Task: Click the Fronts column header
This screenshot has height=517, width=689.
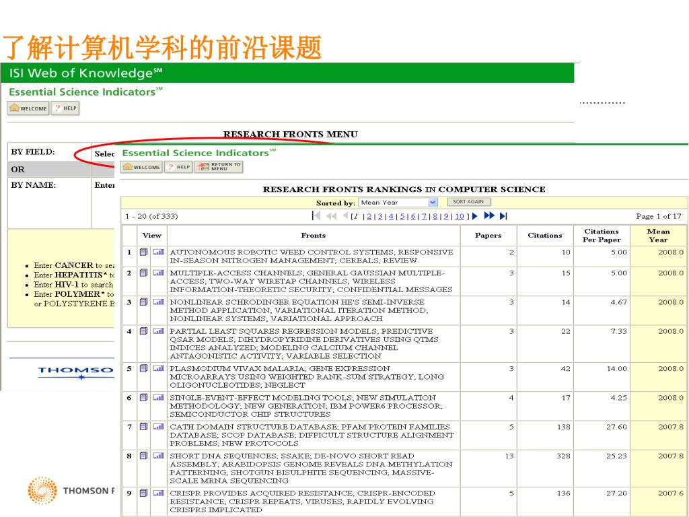Action: click(314, 235)
